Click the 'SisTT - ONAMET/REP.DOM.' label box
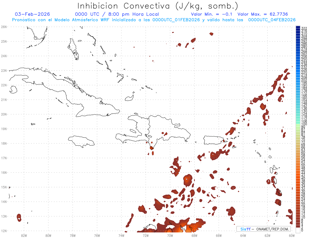Image resolution: width=310 pixels, height=239 pixels. 264,229
